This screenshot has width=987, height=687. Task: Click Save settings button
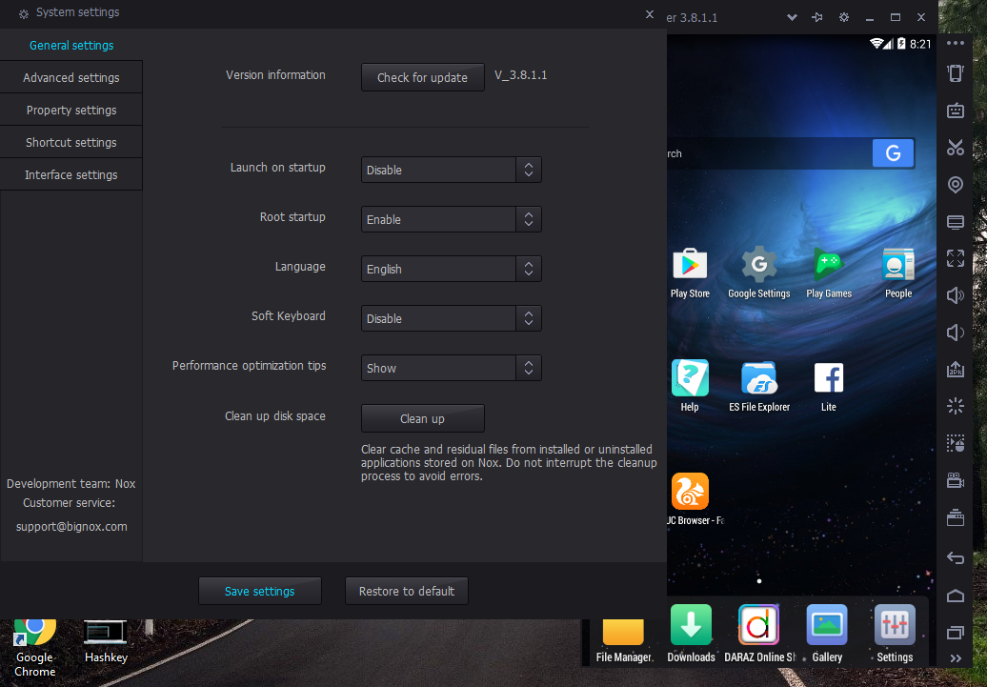(x=259, y=592)
